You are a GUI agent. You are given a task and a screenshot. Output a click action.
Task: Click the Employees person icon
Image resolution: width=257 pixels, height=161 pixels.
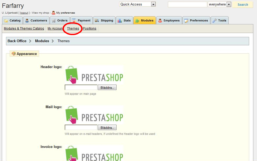tap(160, 20)
